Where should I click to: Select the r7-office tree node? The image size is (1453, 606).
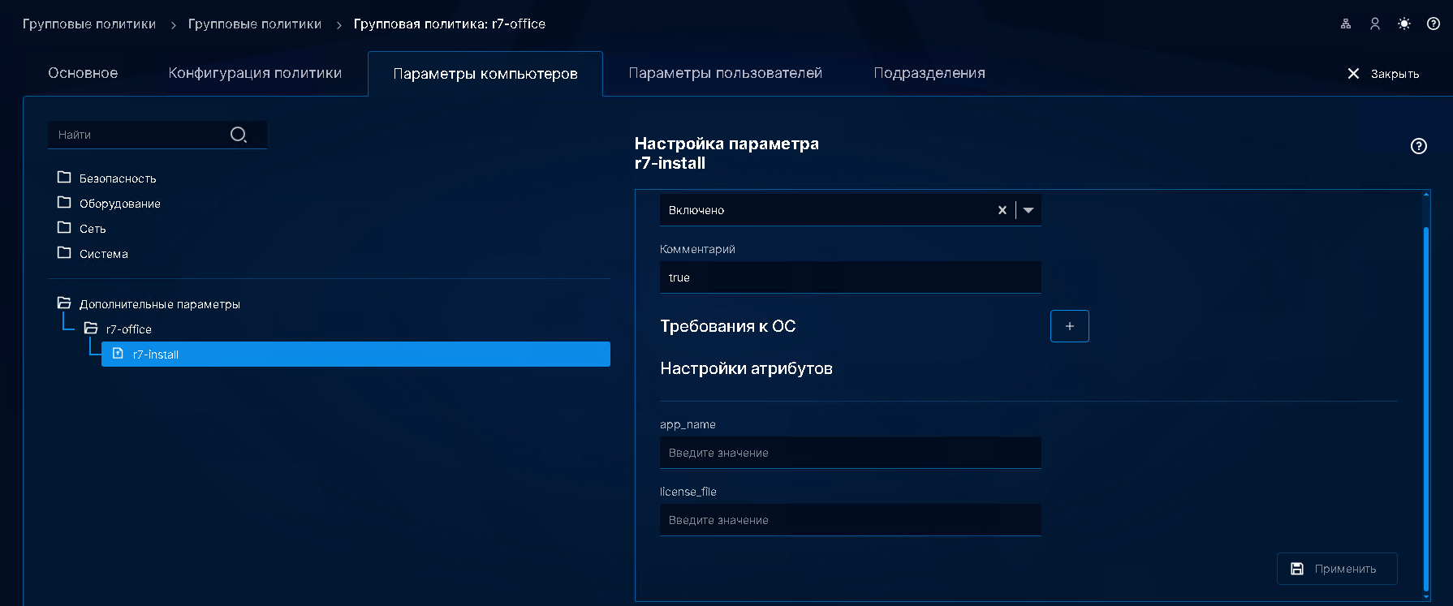129,329
